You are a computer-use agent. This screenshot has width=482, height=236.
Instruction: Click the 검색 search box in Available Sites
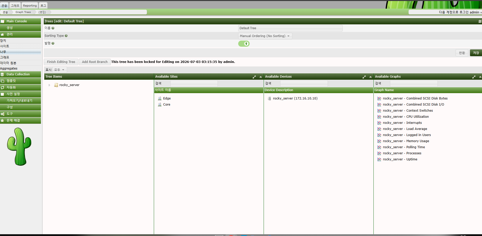point(194,83)
